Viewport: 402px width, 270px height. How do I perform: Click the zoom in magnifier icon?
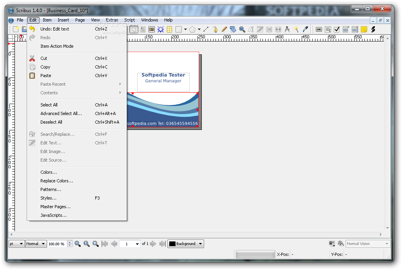(96, 244)
